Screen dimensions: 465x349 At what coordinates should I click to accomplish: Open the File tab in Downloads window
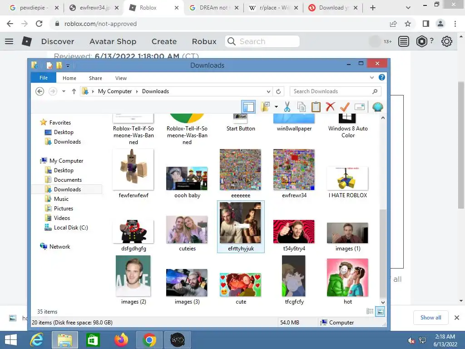click(x=44, y=78)
